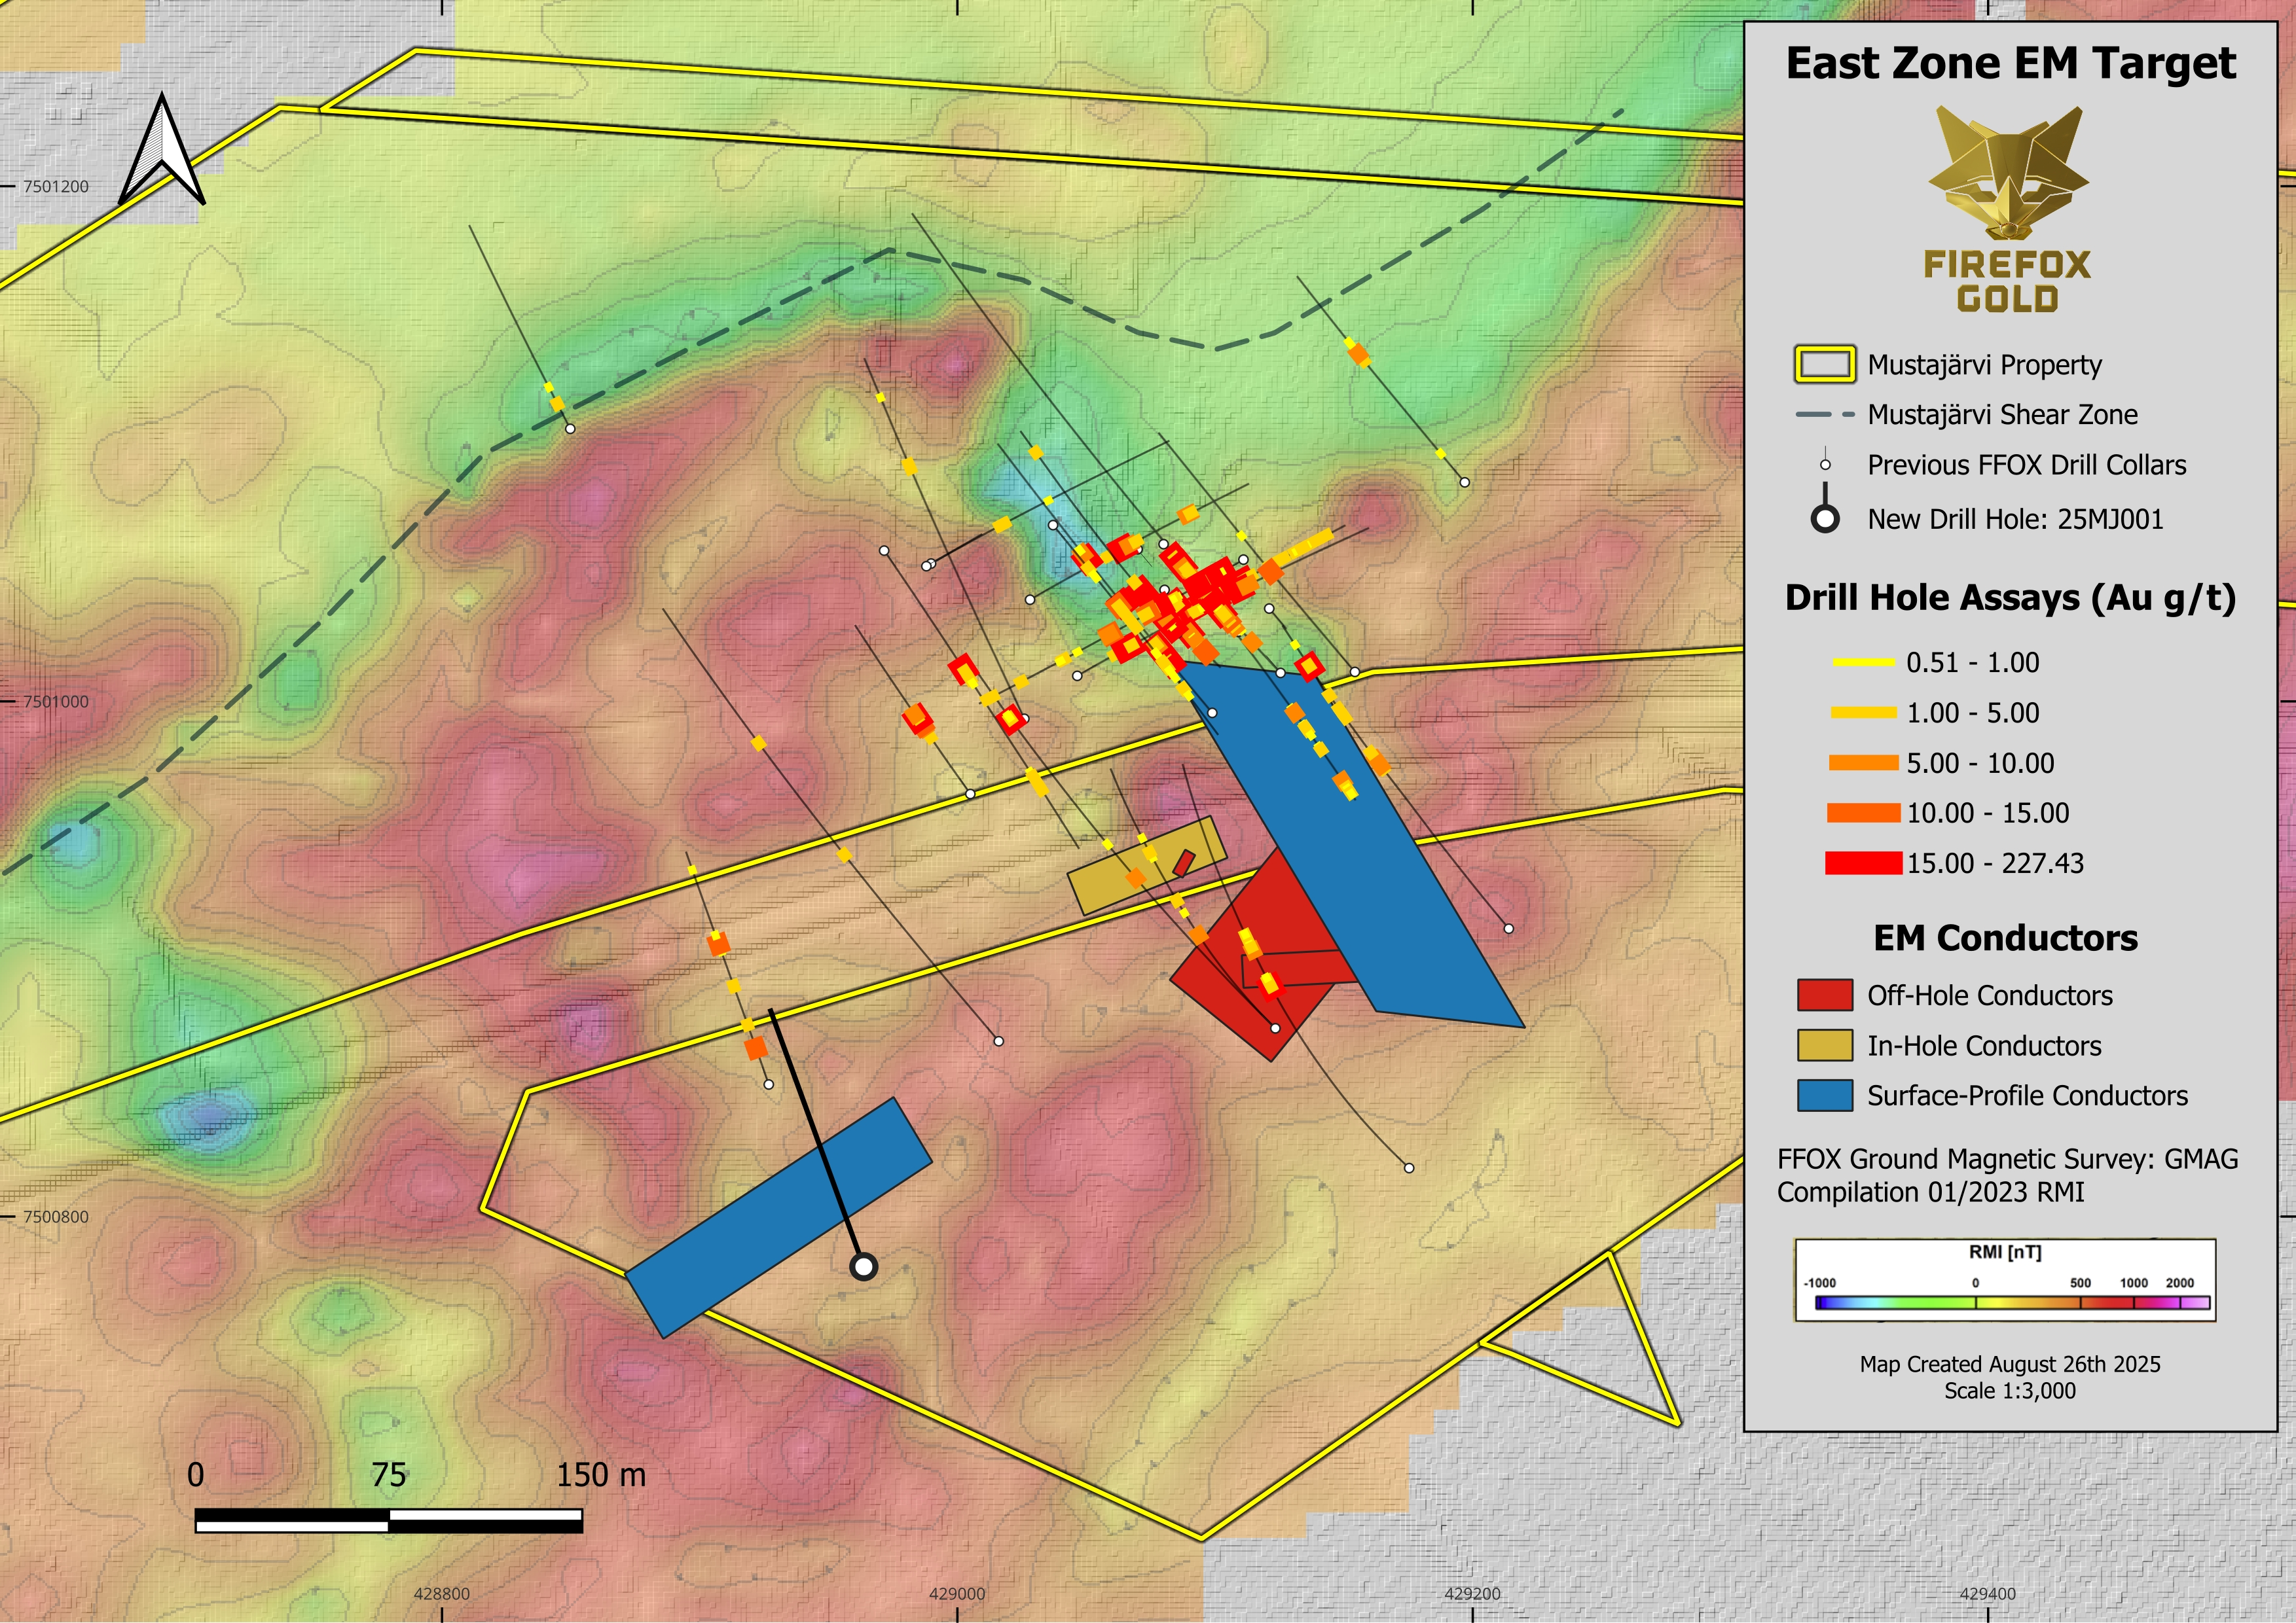The width and height of the screenshot is (2296, 1623).
Task: Click the Previous FFOX Drill Collars legend symbol
Action: point(1825,465)
